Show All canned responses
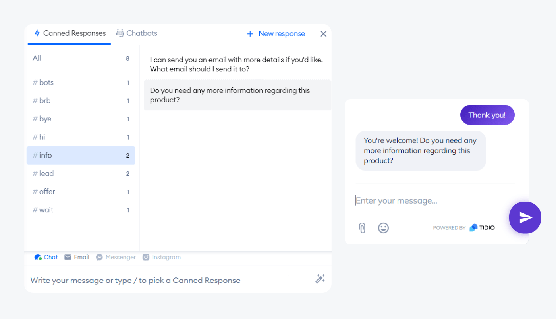Image resolution: width=556 pixels, height=319 pixels. [x=81, y=58]
